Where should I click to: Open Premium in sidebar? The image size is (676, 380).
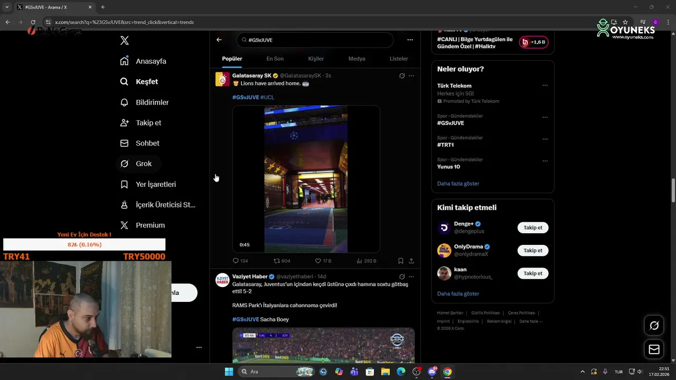(x=143, y=225)
